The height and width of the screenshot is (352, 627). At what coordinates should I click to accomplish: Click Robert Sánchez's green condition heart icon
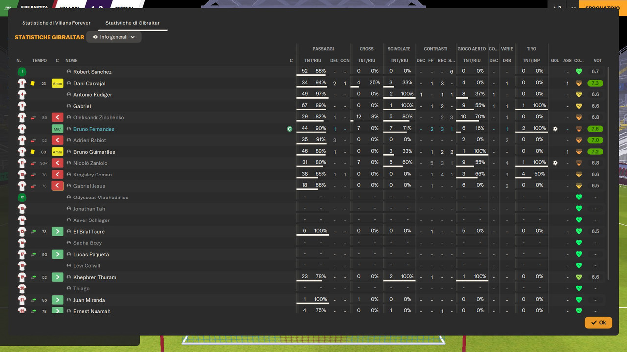[x=579, y=72]
